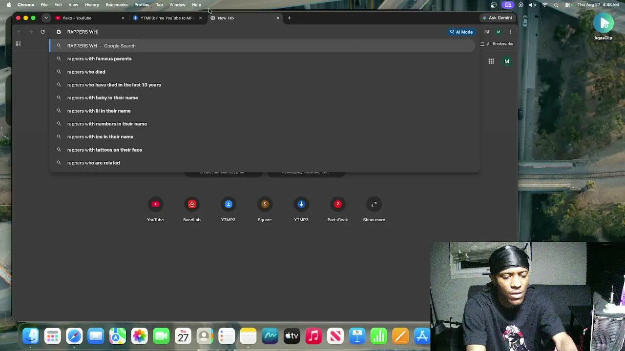Open the Edit menu

(x=58, y=5)
